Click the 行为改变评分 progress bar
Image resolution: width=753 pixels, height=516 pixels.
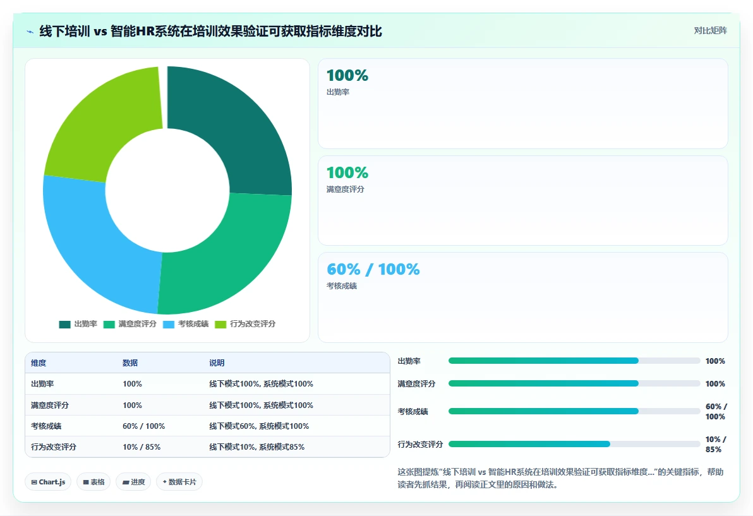(574, 445)
